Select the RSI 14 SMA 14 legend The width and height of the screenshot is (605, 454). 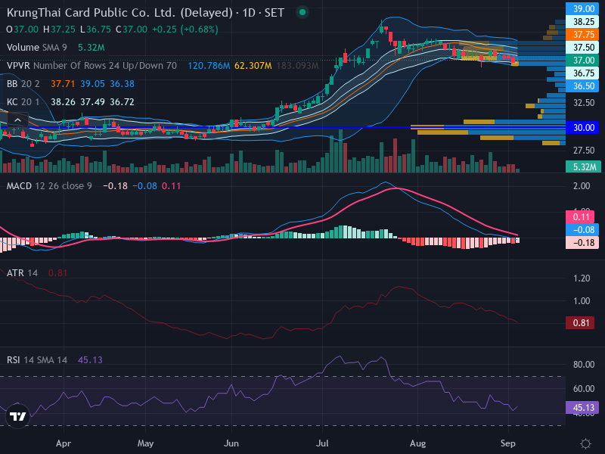coord(36,360)
